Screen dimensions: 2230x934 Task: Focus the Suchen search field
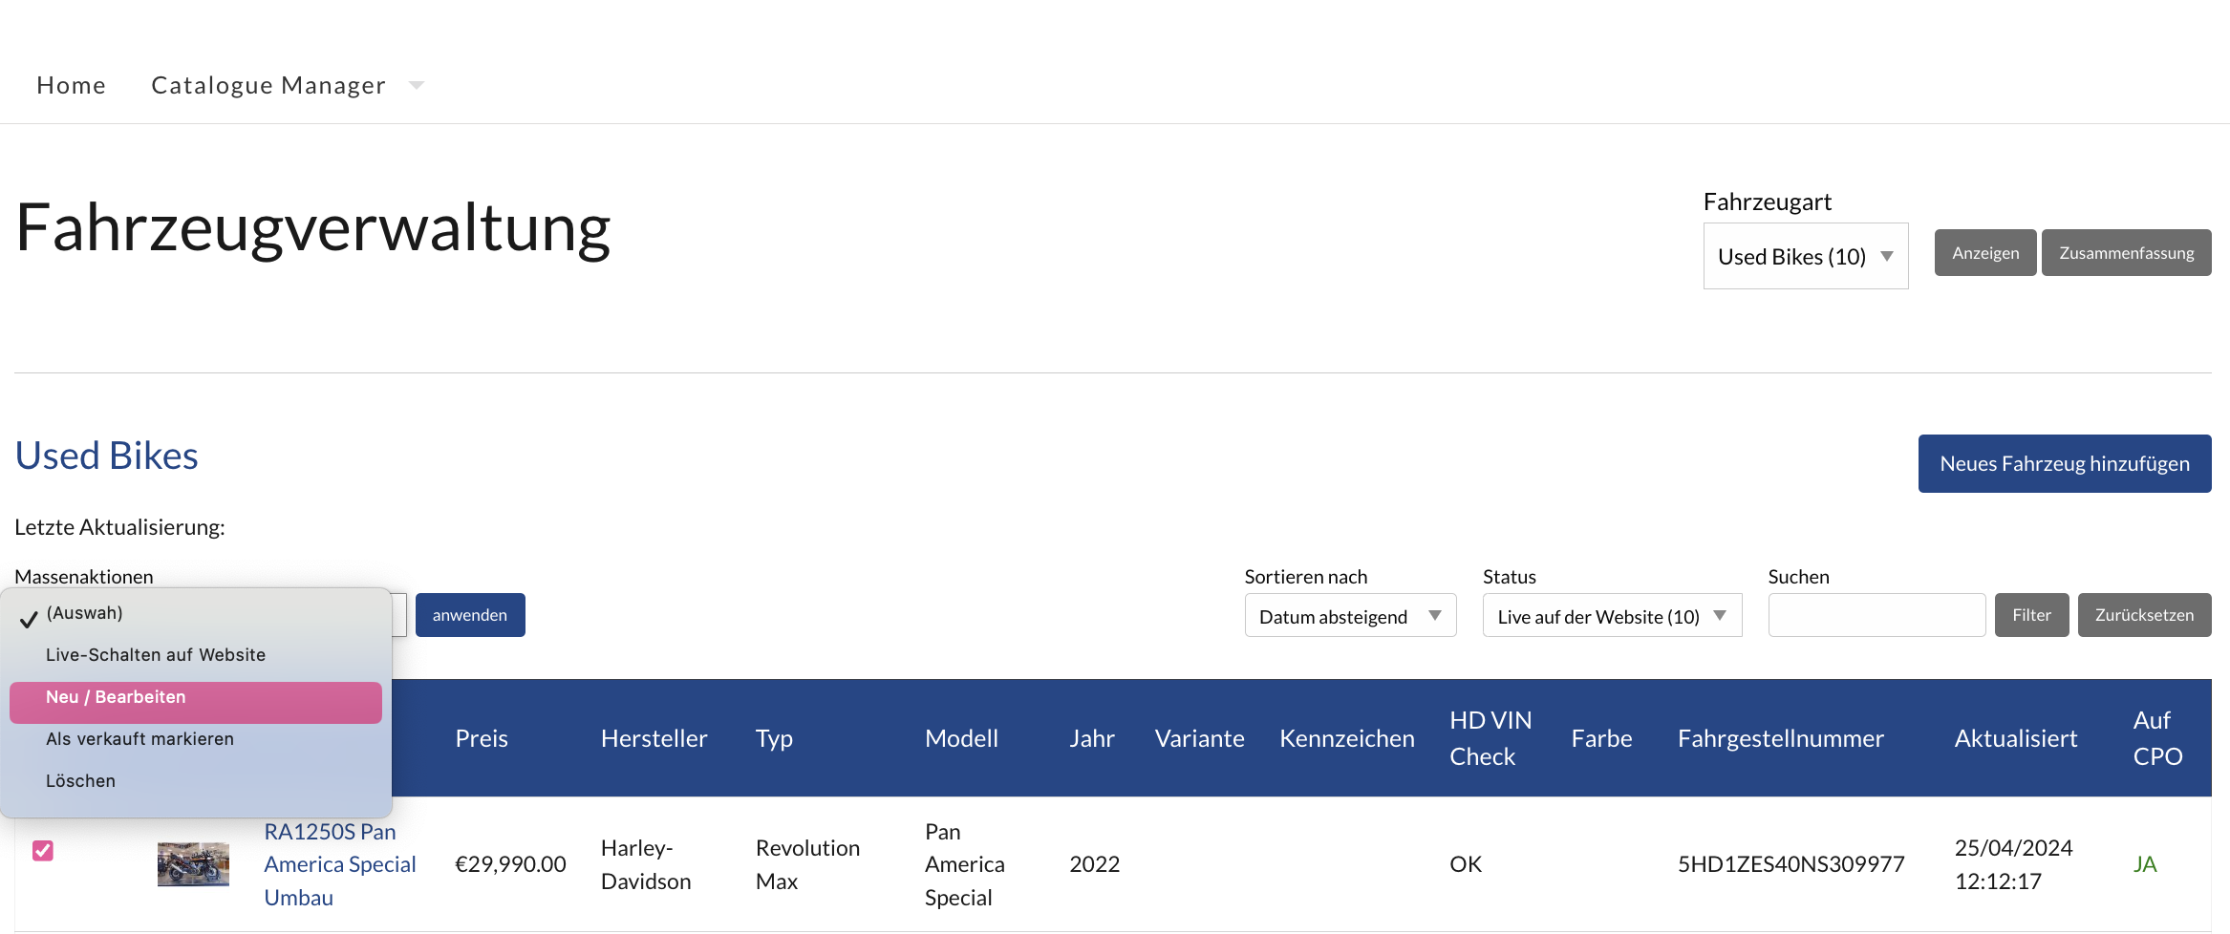[1876, 616]
